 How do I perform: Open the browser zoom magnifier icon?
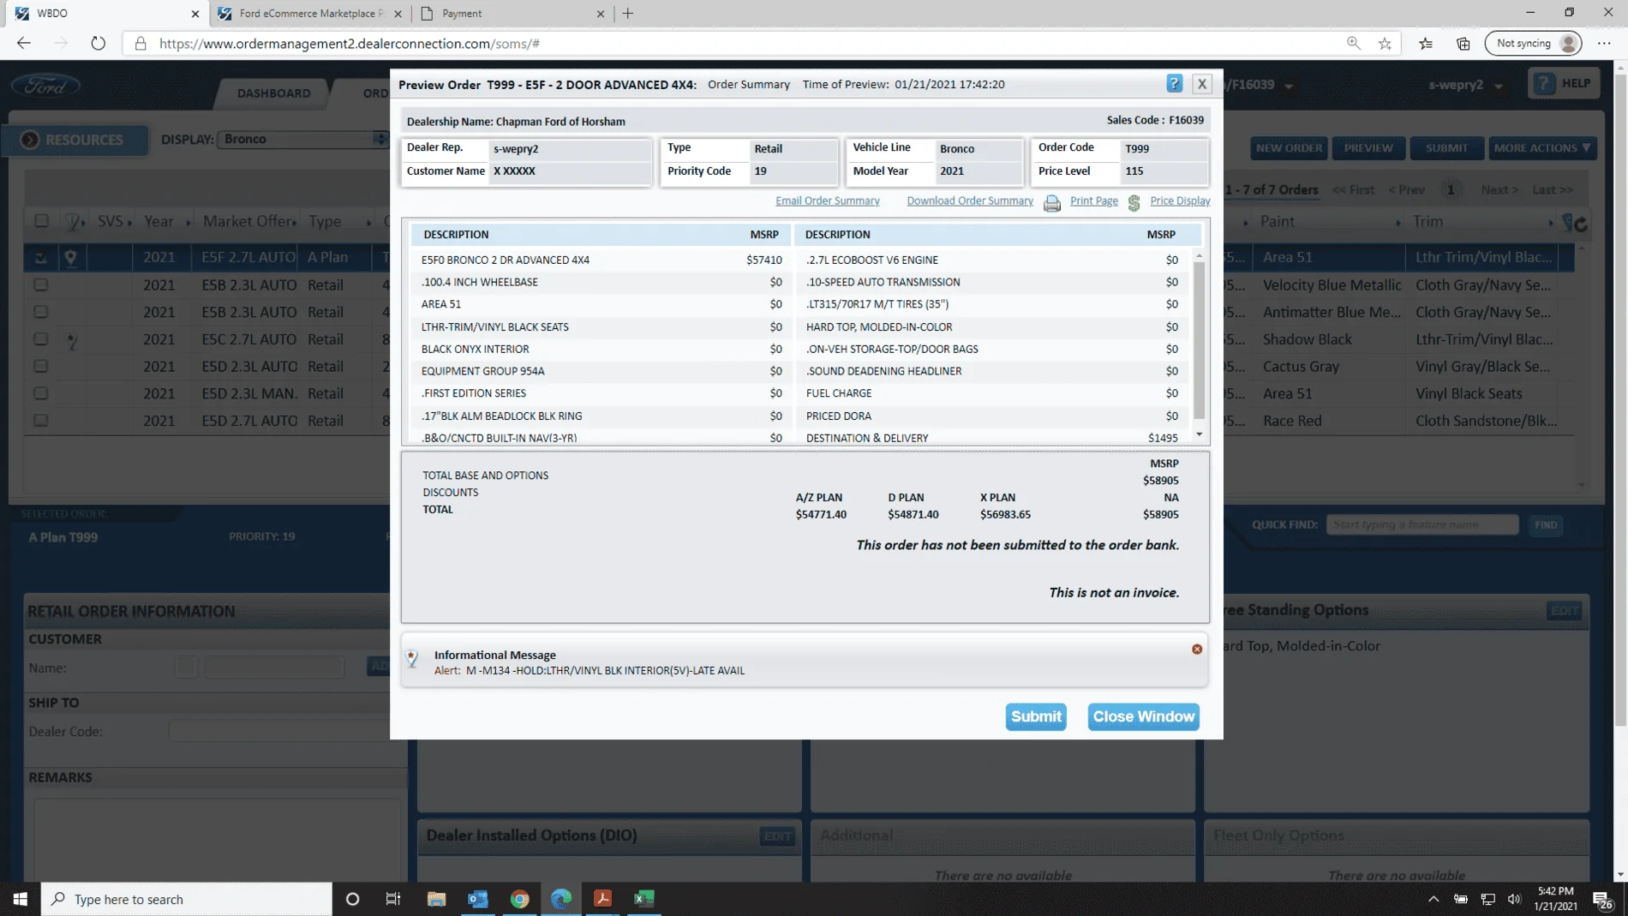pyautogui.click(x=1354, y=43)
